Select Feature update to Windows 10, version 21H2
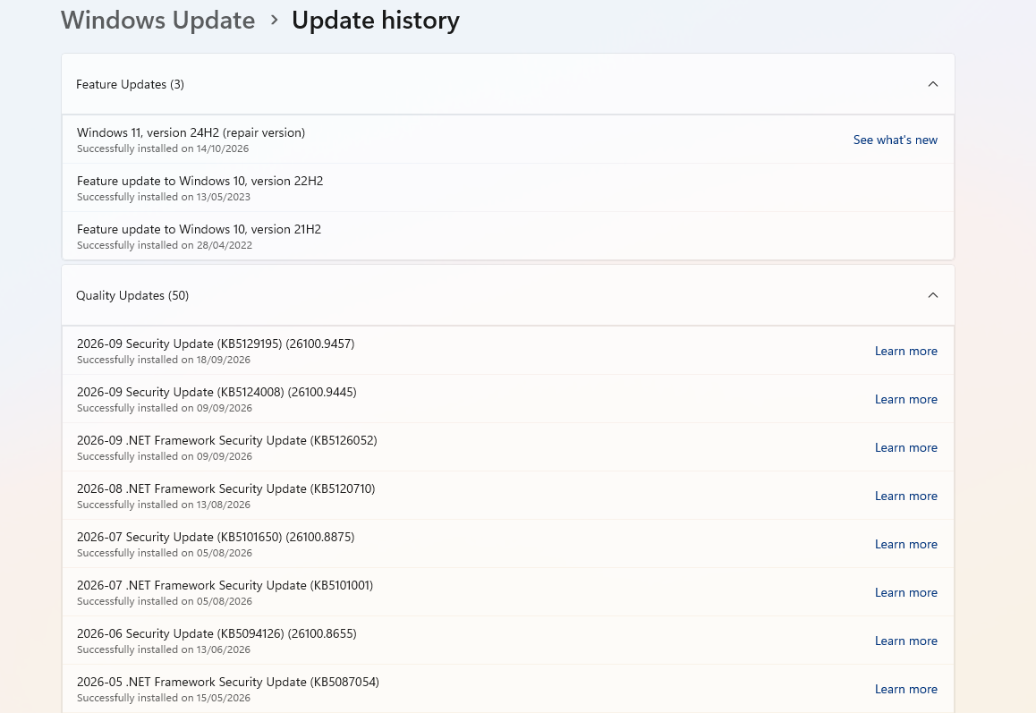This screenshot has width=1036, height=713. (199, 229)
